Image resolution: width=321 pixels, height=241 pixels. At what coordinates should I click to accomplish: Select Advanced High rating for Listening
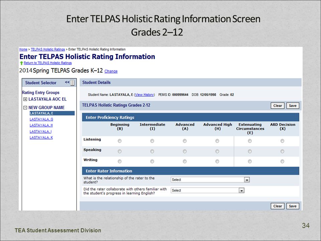click(217, 141)
